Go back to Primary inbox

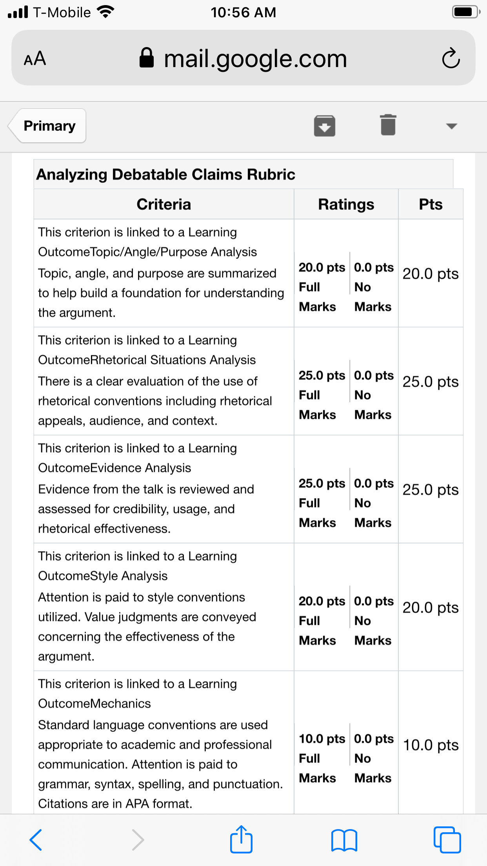coord(47,126)
